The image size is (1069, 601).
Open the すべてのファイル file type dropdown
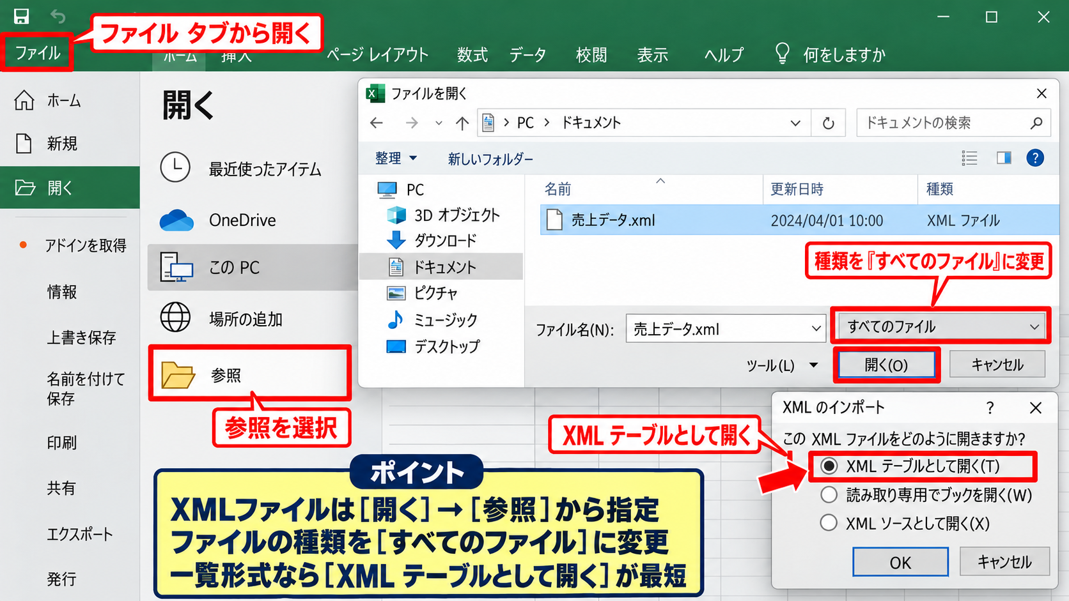click(941, 326)
